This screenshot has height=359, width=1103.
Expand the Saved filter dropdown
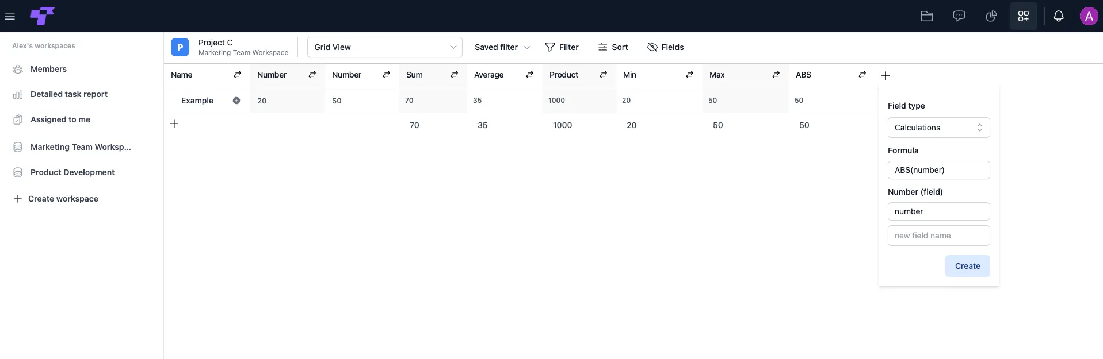point(502,47)
